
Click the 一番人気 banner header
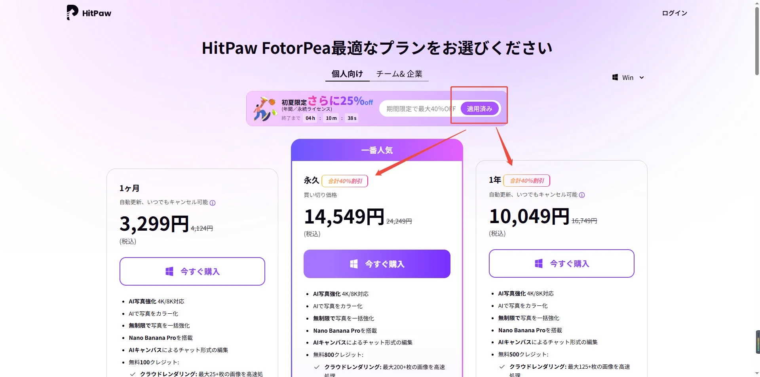[x=377, y=150]
